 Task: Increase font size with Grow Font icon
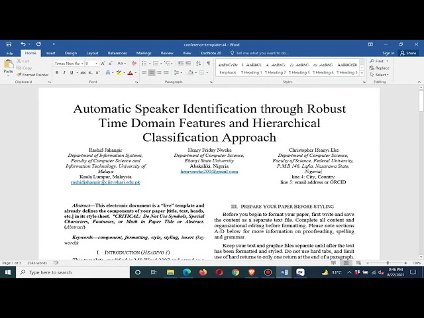click(103, 64)
